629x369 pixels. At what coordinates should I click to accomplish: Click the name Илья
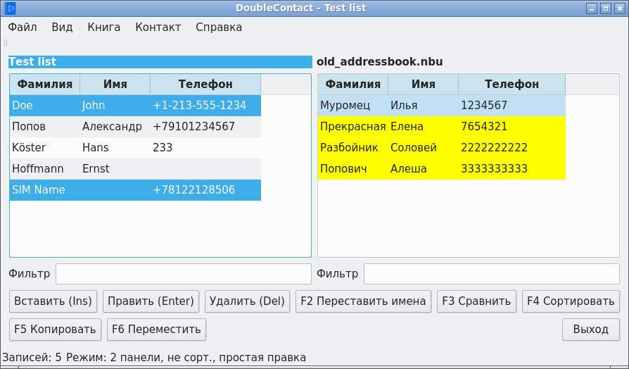(404, 106)
